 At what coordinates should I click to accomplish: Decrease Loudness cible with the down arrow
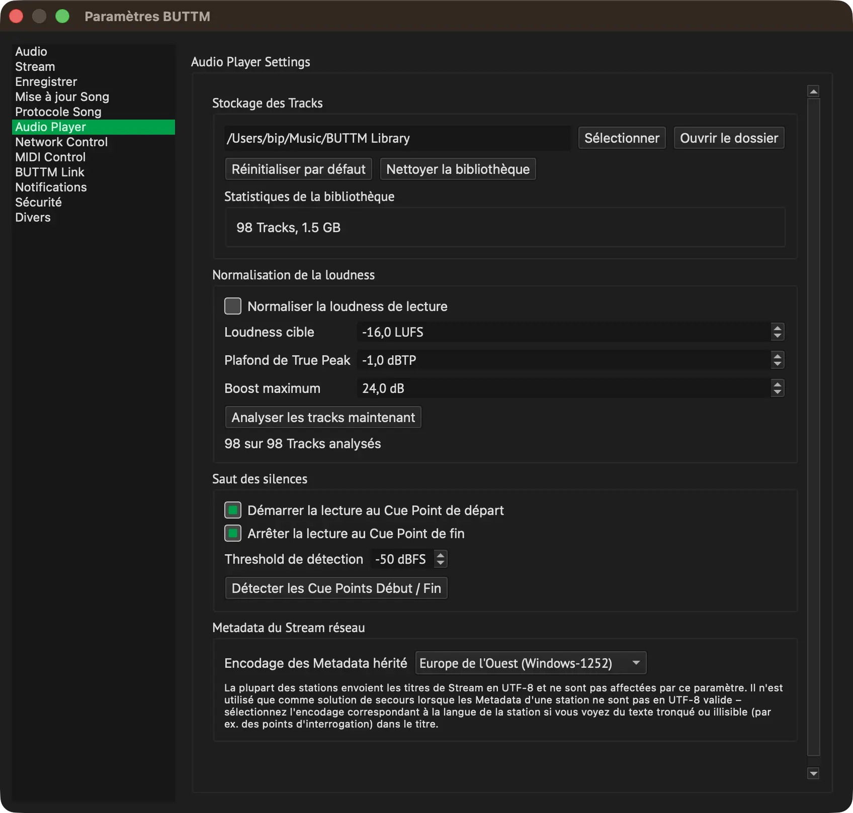pos(778,336)
